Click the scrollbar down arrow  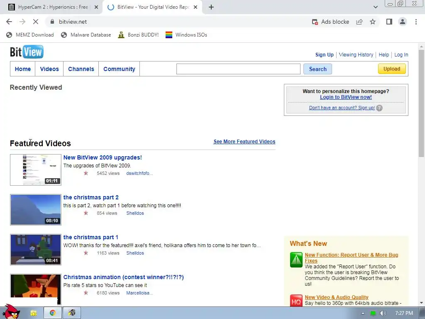pyautogui.click(x=421, y=303)
